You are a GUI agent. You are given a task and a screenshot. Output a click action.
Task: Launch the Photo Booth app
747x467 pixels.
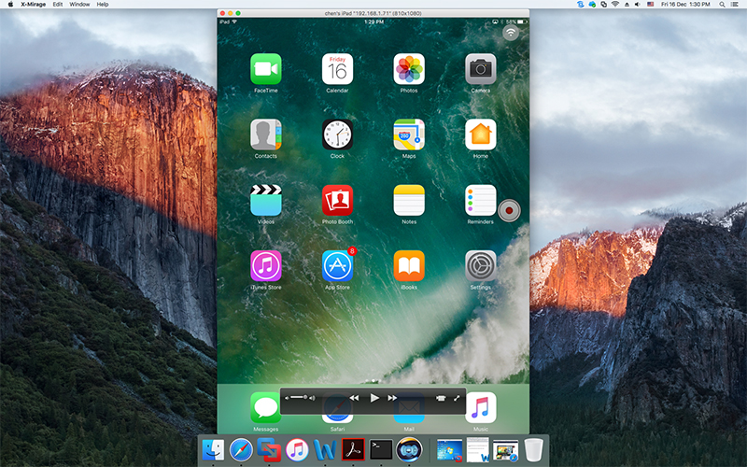click(x=337, y=201)
